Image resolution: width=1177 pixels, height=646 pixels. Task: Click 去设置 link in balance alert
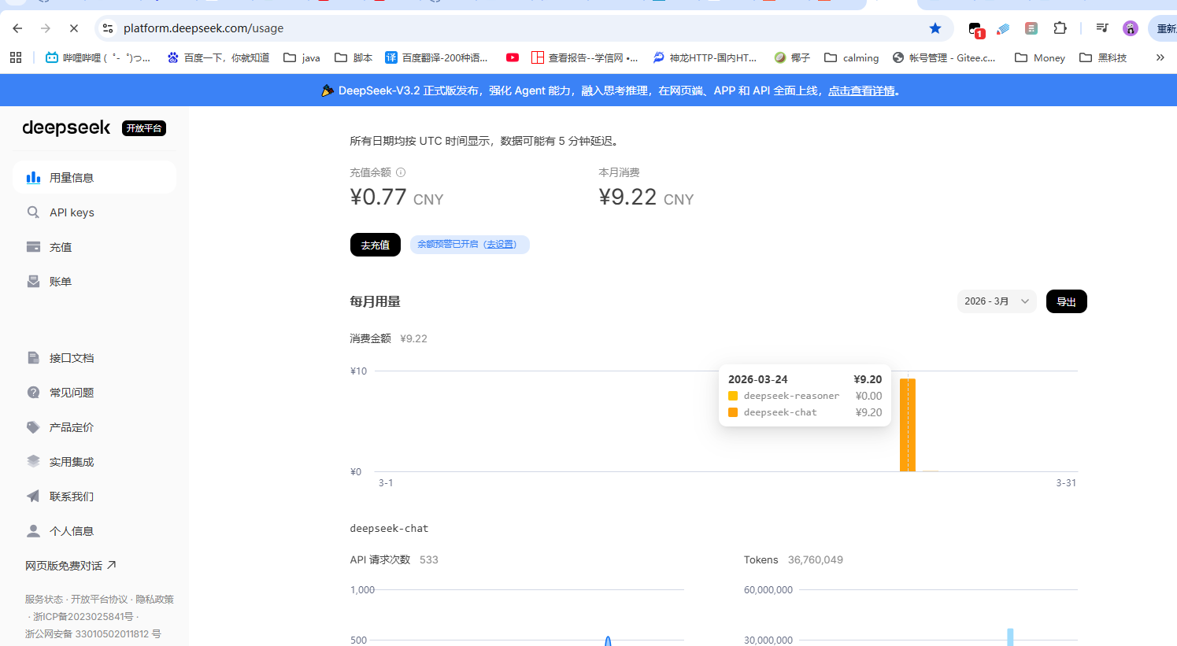[501, 245]
